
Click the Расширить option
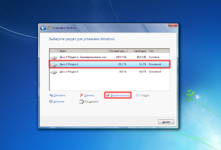click(91, 101)
